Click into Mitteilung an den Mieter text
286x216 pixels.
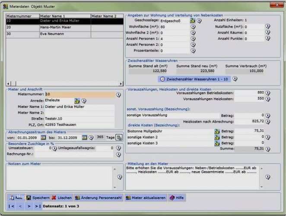pos(192,178)
